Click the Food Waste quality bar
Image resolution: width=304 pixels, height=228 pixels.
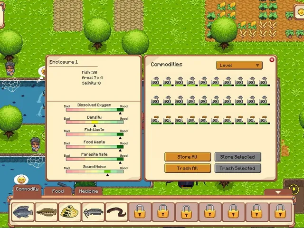point(95,147)
